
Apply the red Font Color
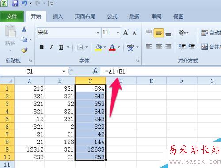[x=112, y=48]
